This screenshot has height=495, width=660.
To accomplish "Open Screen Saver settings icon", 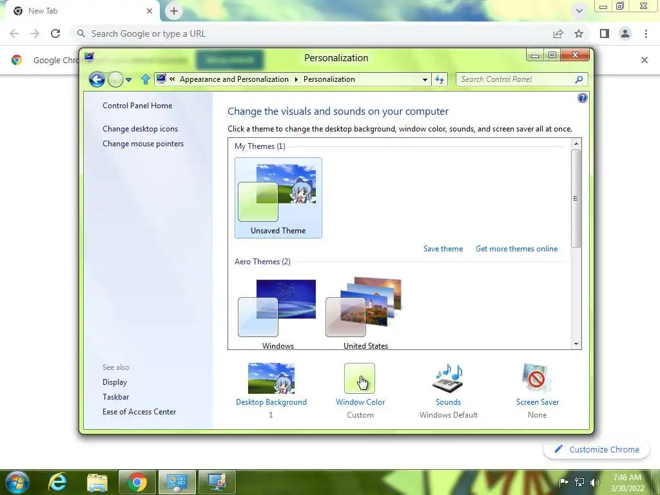I will 537,378.
